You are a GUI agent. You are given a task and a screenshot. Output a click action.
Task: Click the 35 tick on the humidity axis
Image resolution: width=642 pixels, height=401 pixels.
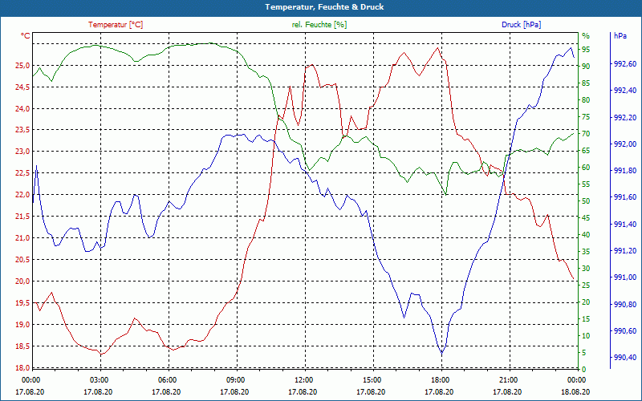point(586,252)
